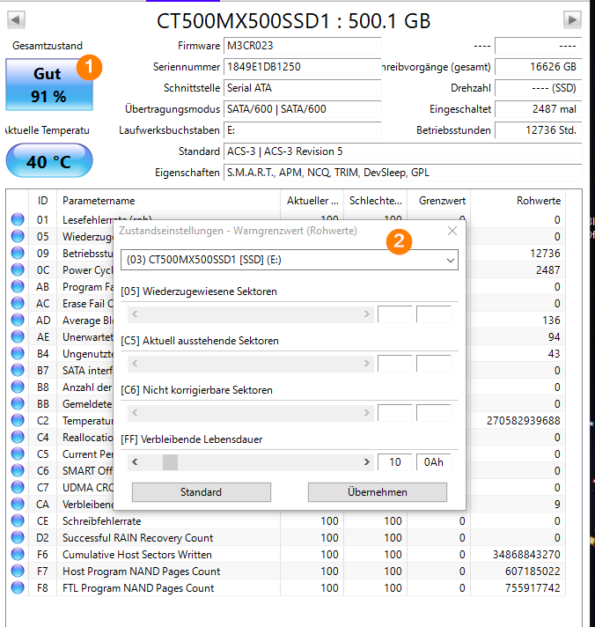Click the Aktuell ausstehende Sektoren slider track
595x627 pixels.
tap(251, 364)
